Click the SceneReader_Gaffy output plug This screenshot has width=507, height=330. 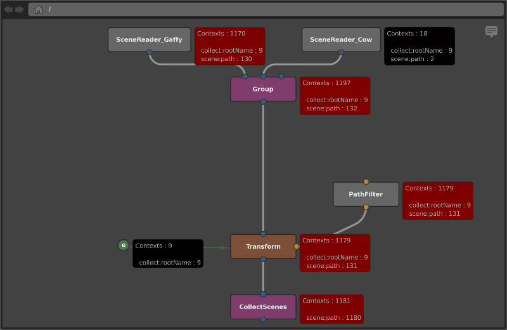coord(150,52)
